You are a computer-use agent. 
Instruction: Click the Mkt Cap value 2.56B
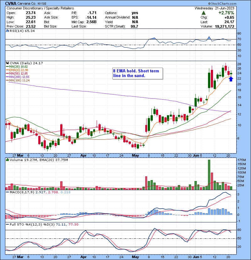coord(91,22)
